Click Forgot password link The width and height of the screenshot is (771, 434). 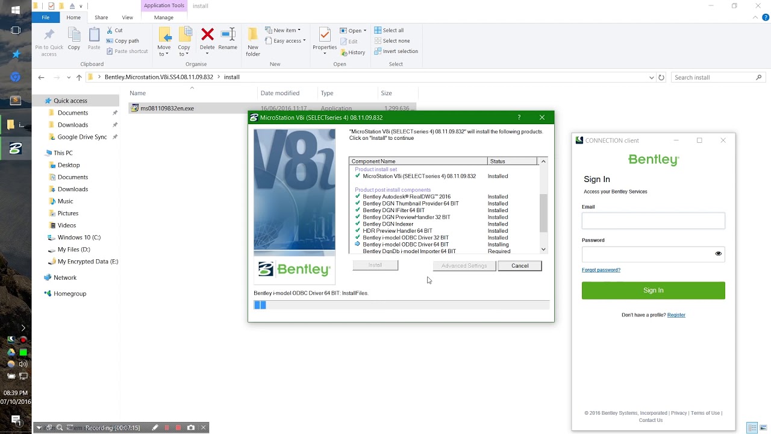coord(601,270)
